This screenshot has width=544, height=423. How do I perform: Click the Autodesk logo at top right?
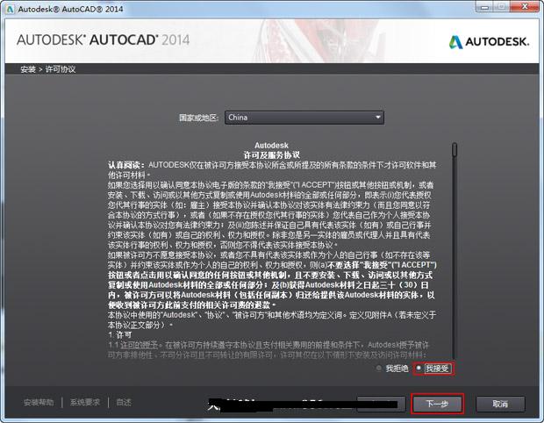(489, 41)
